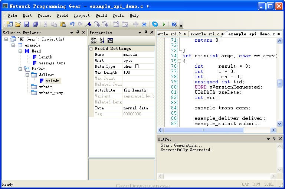The image size is (285, 189).
Task: Open the Edit menu
Action: click(x=27, y=16)
